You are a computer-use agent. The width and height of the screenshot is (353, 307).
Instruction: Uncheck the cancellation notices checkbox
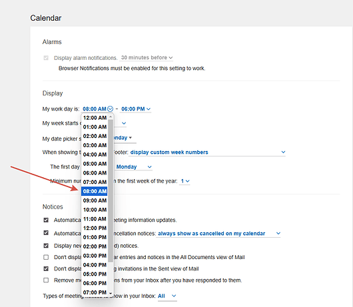46,232
